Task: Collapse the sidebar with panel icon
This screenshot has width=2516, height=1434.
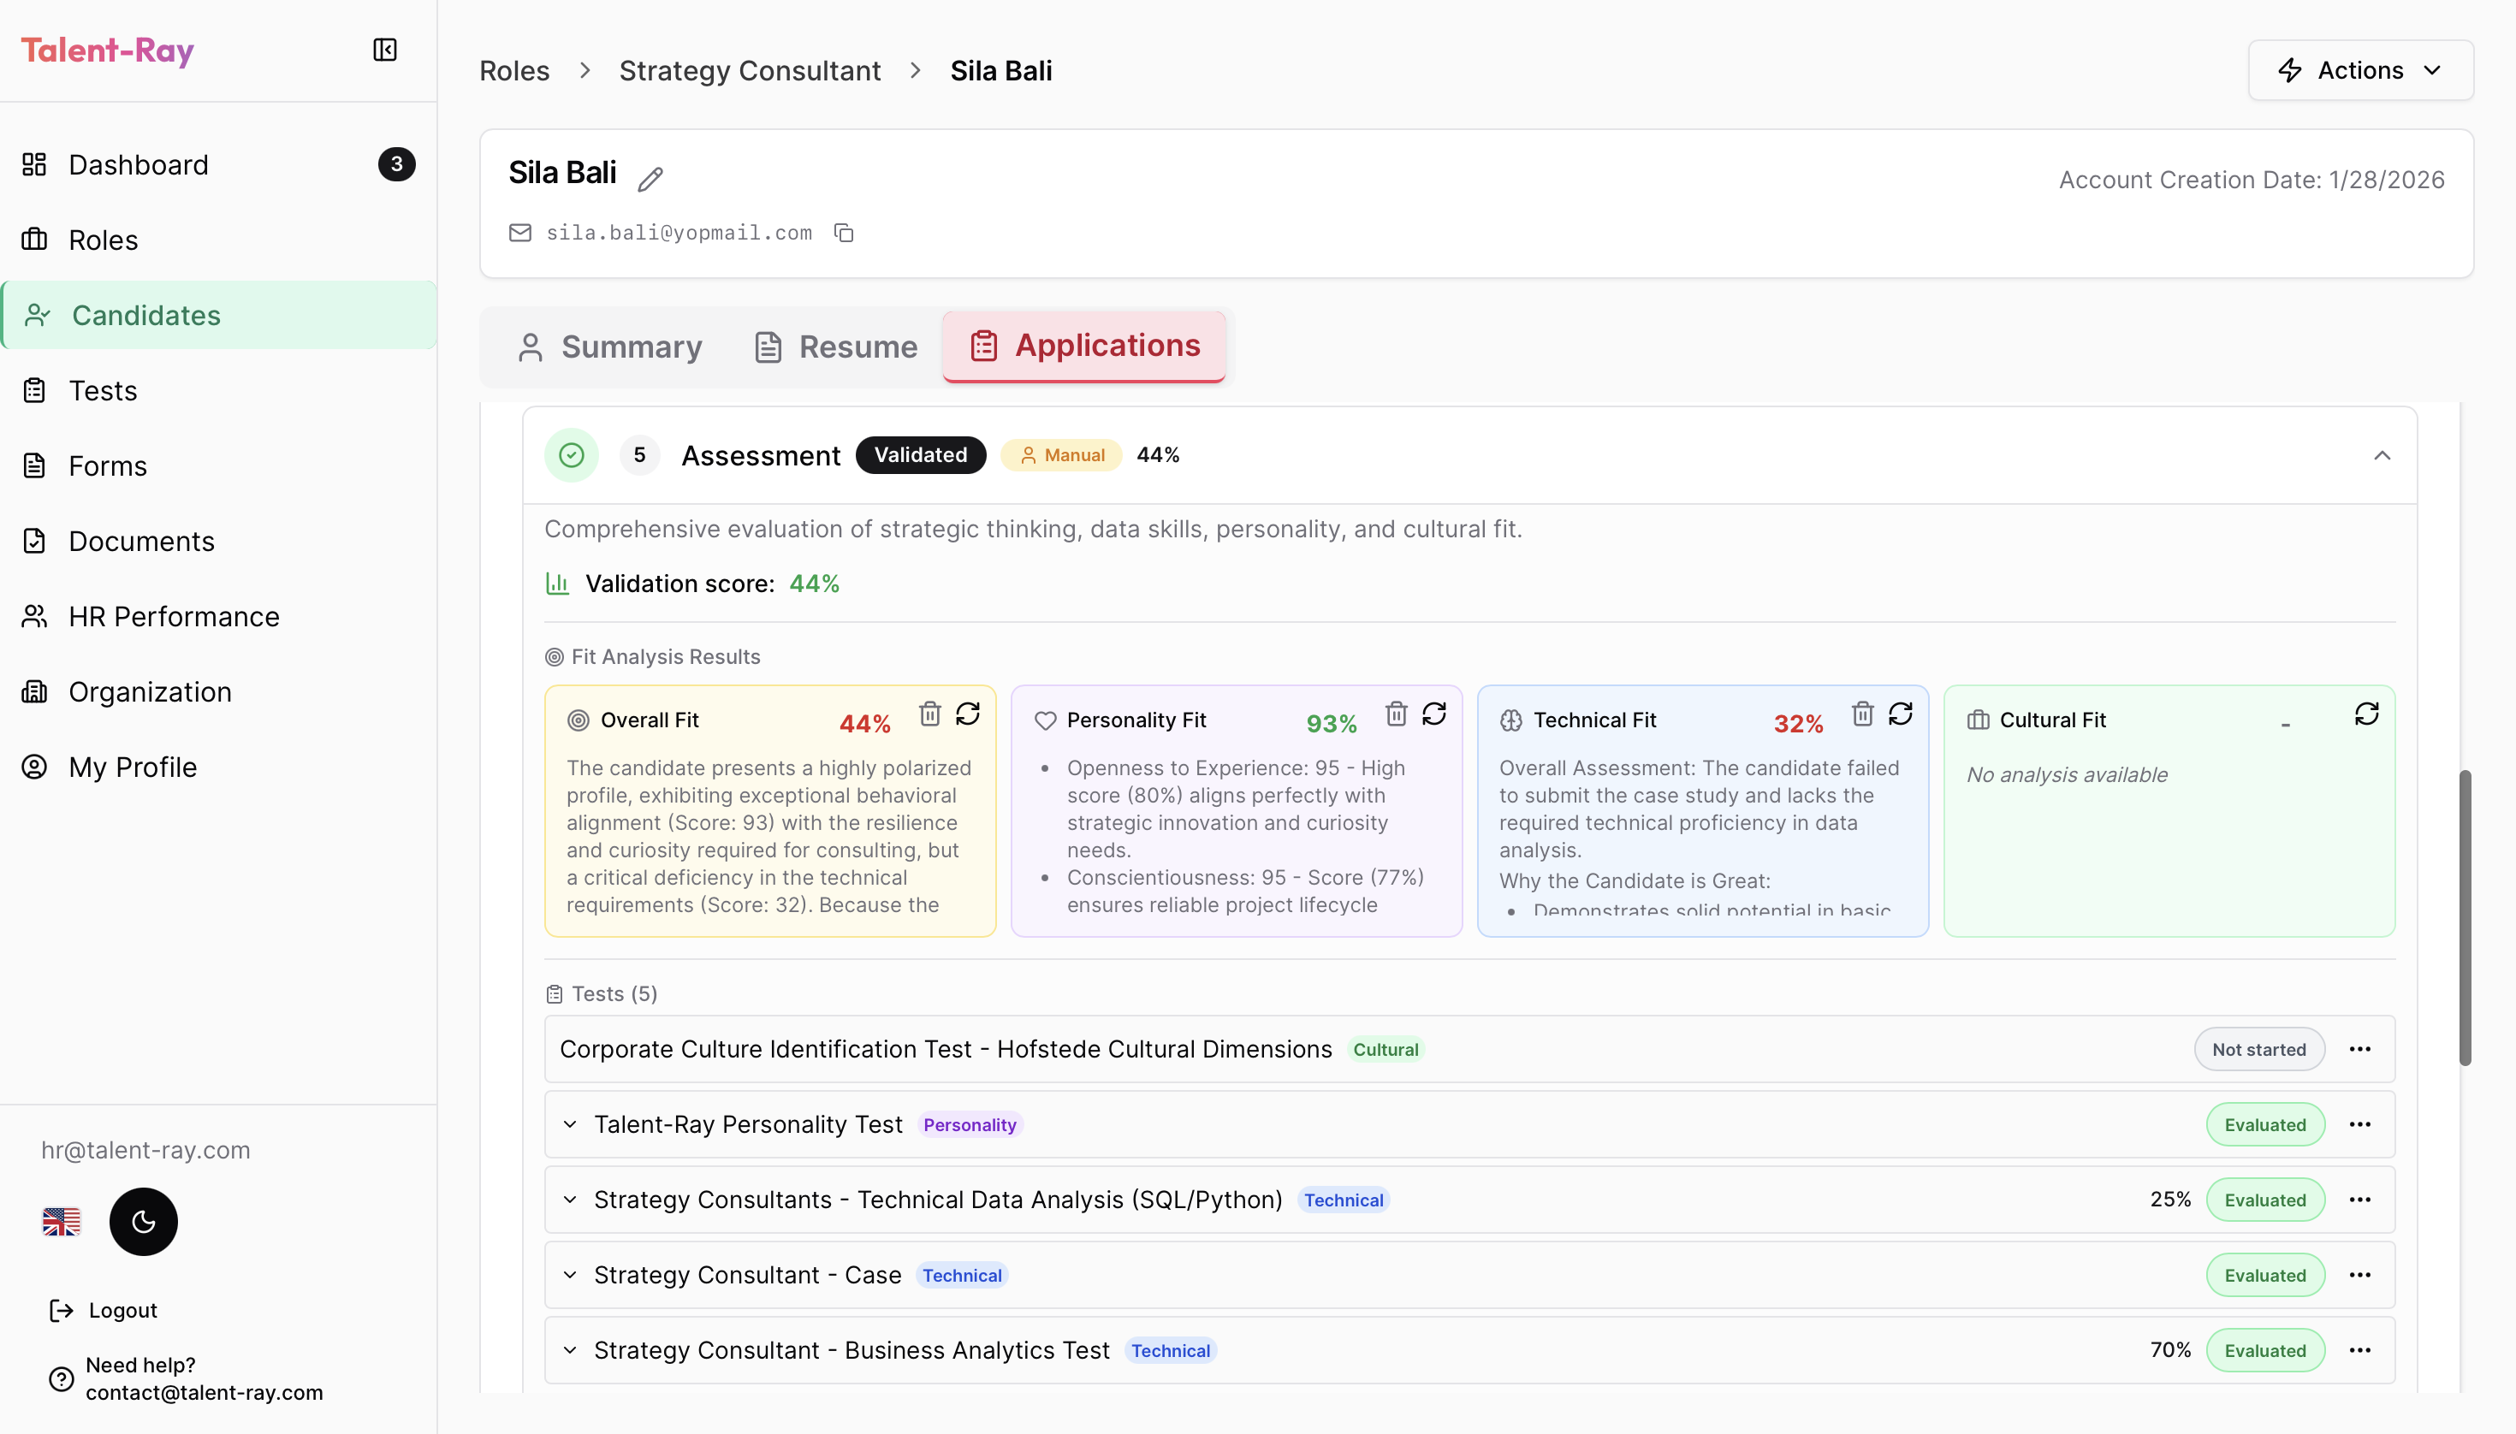Action: pyautogui.click(x=384, y=50)
